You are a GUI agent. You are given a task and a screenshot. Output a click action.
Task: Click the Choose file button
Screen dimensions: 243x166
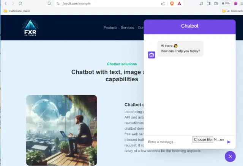(x=203, y=140)
